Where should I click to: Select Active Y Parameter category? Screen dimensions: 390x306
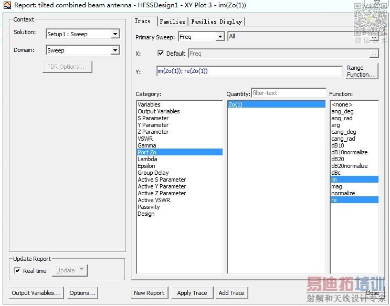(x=180, y=186)
